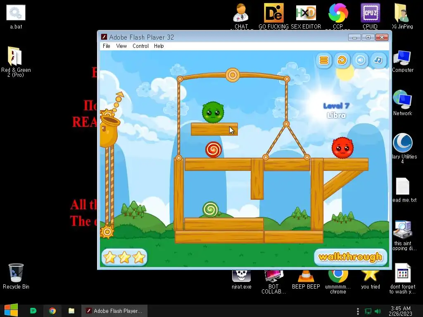Mute the game sound effects
The height and width of the screenshot is (317, 423).
(x=360, y=60)
